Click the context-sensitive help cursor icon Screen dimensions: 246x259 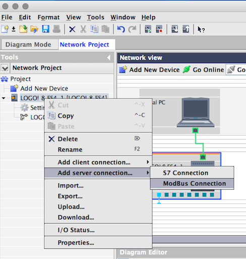(x=201, y=29)
